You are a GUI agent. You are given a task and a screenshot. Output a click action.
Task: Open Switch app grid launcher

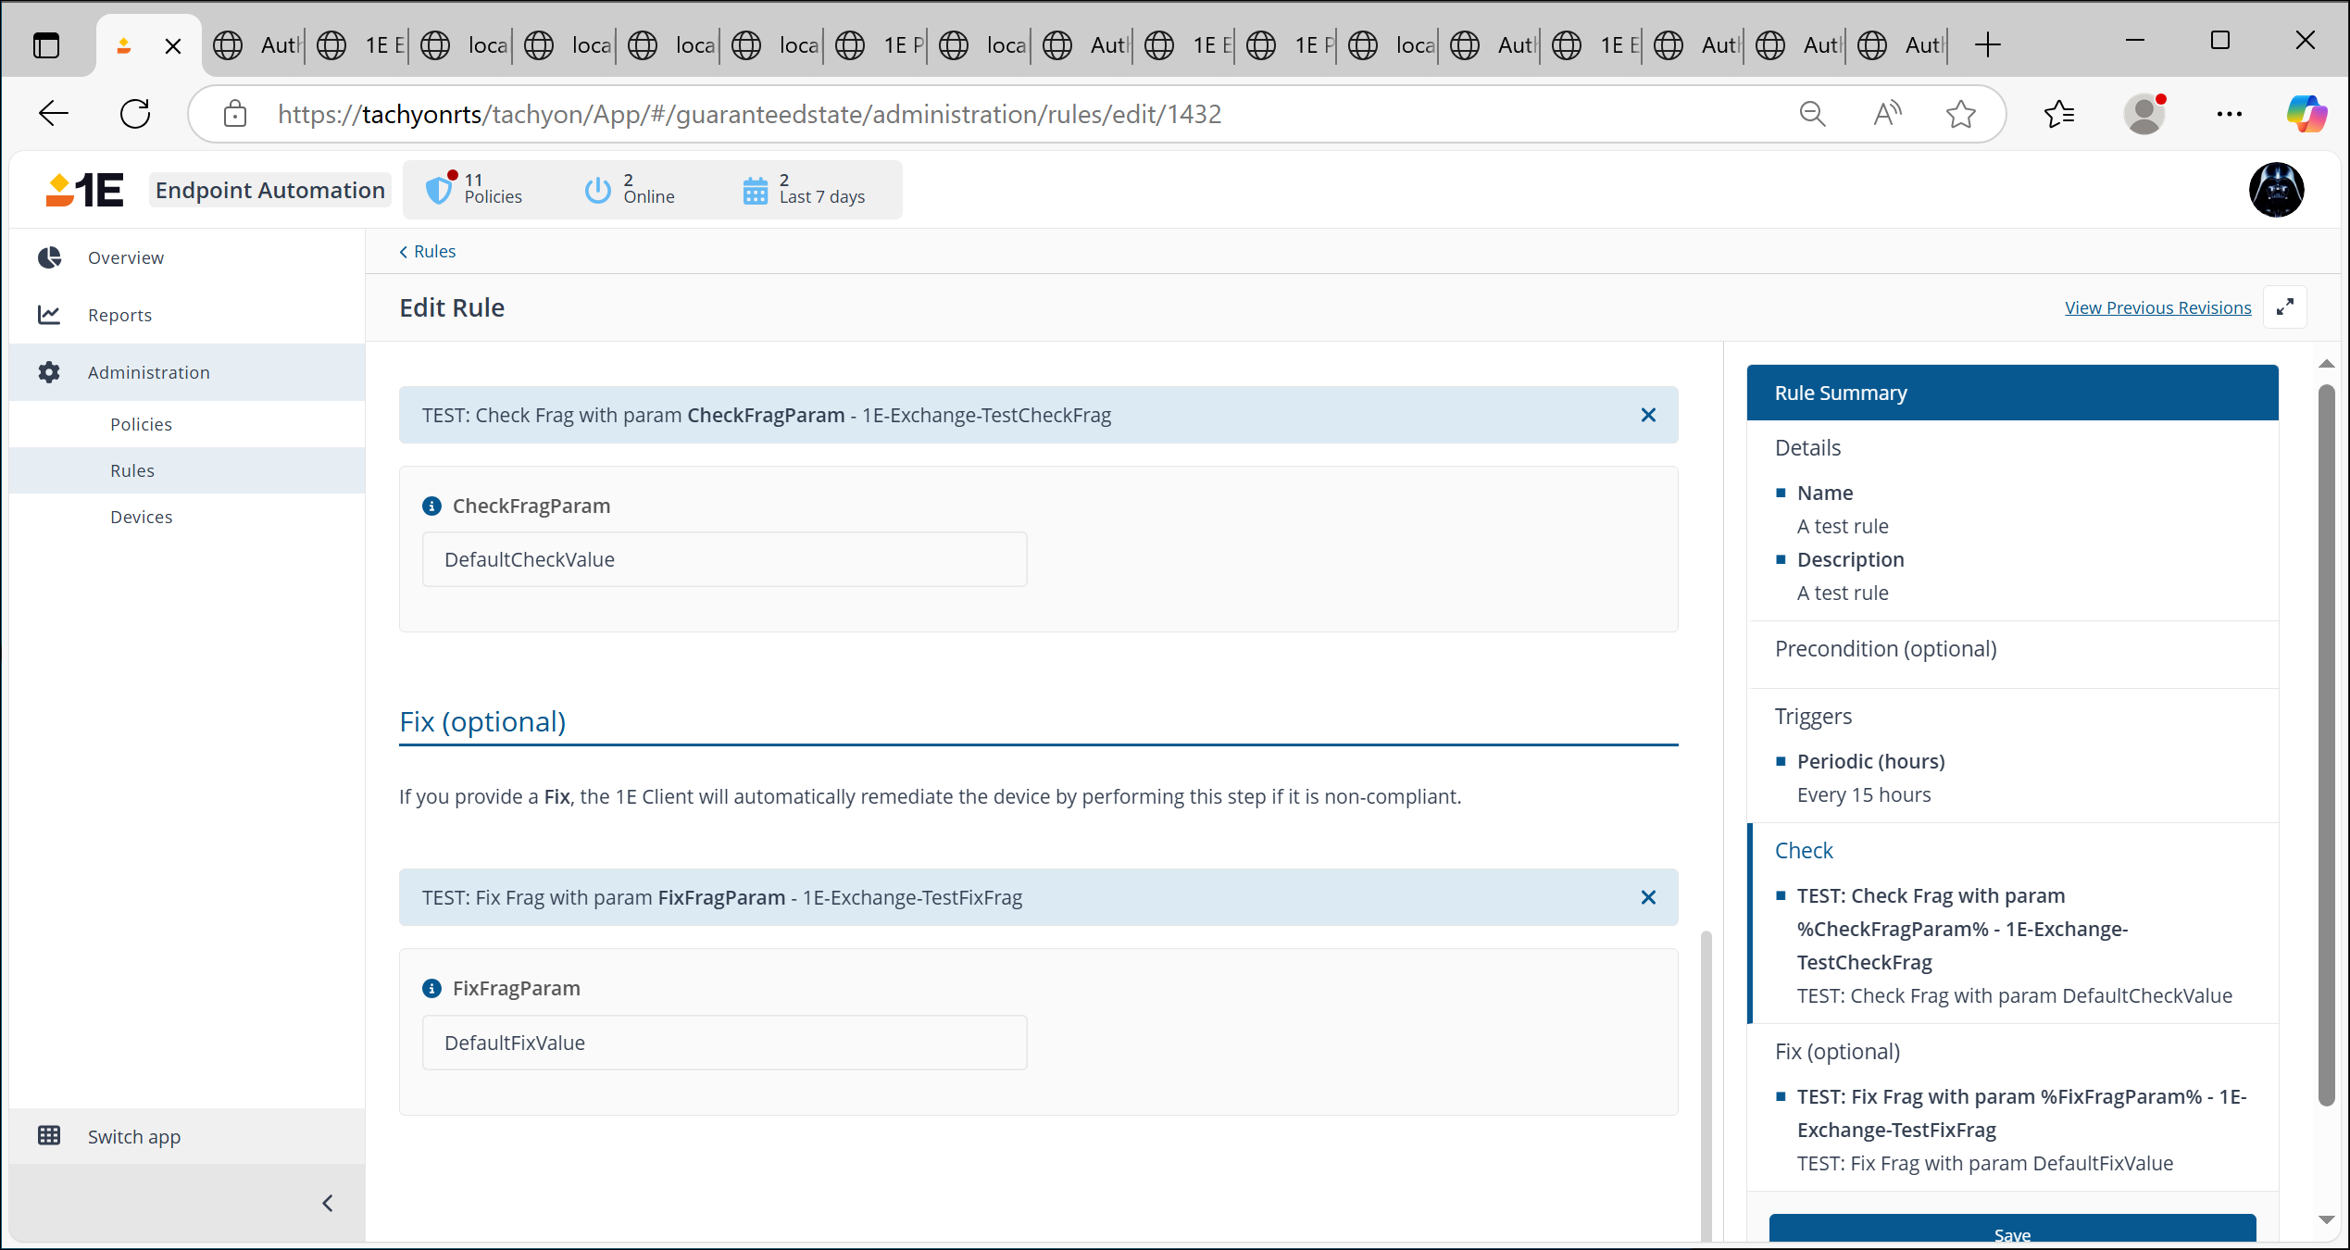[x=49, y=1136]
